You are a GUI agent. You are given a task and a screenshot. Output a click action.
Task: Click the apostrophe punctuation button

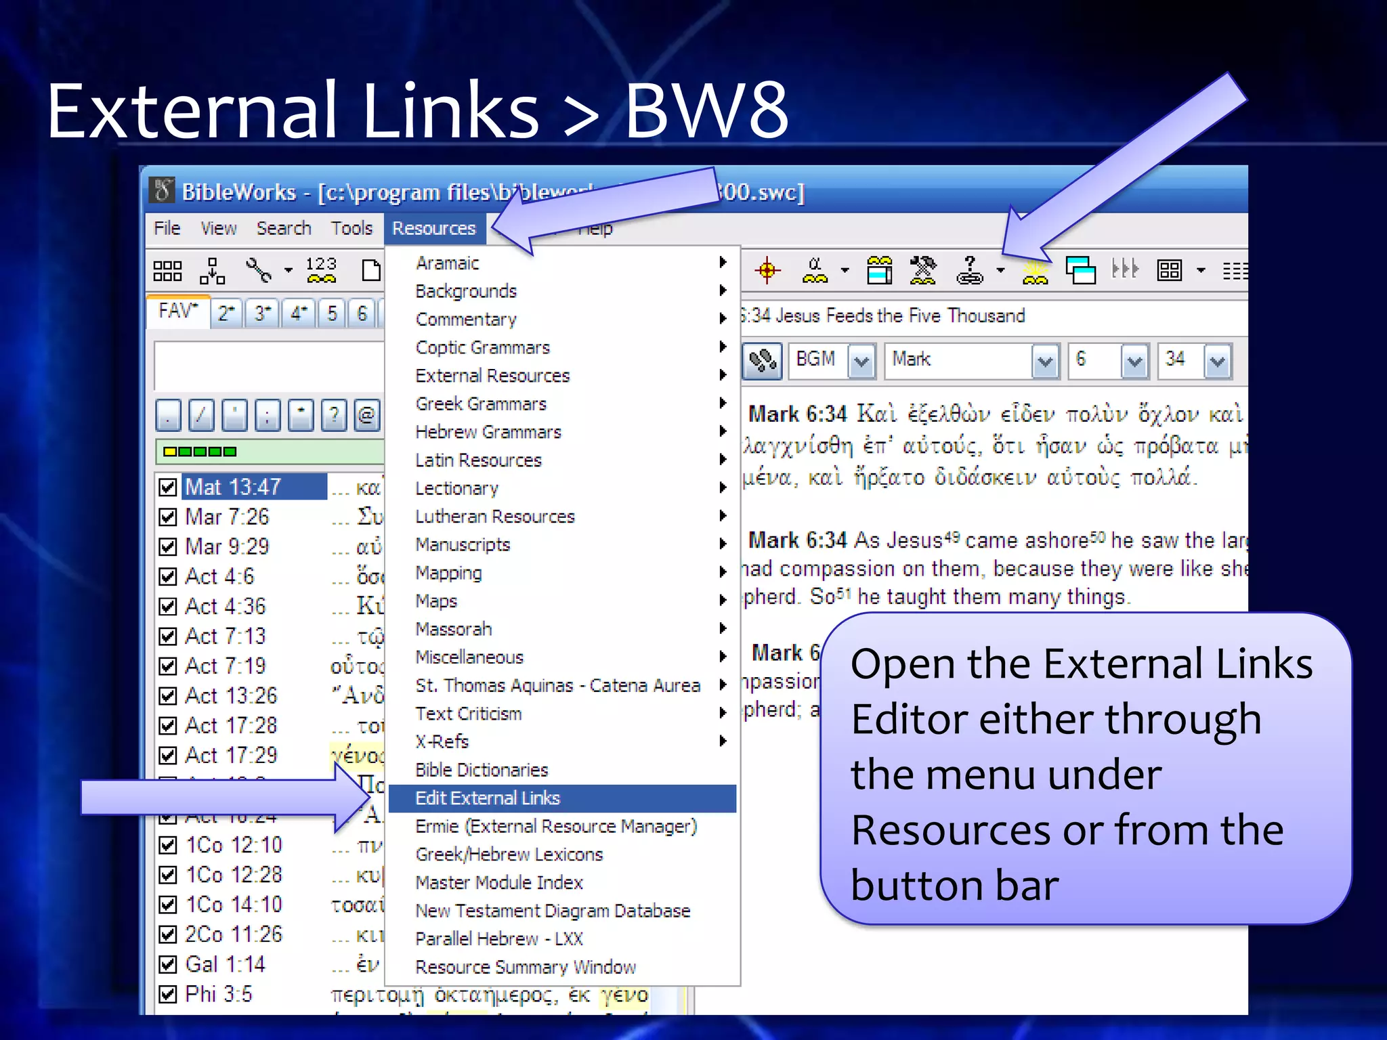[x=235, y=415]
